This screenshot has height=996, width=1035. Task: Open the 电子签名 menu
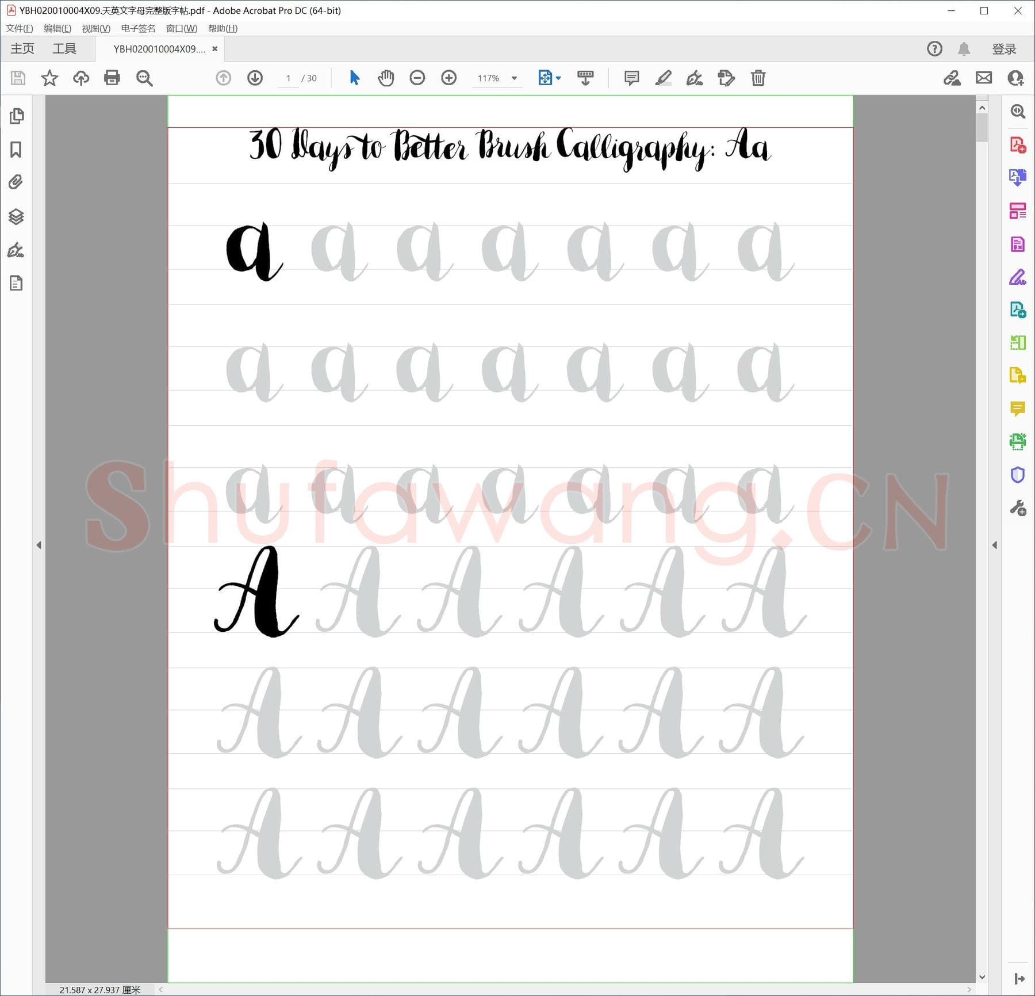coord(138,28)
